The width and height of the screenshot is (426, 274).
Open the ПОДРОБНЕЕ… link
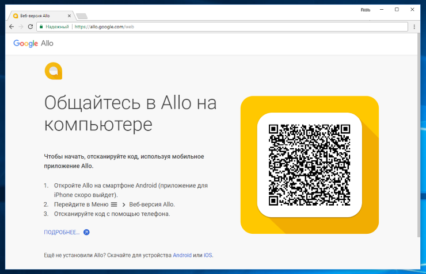(62, 233)
